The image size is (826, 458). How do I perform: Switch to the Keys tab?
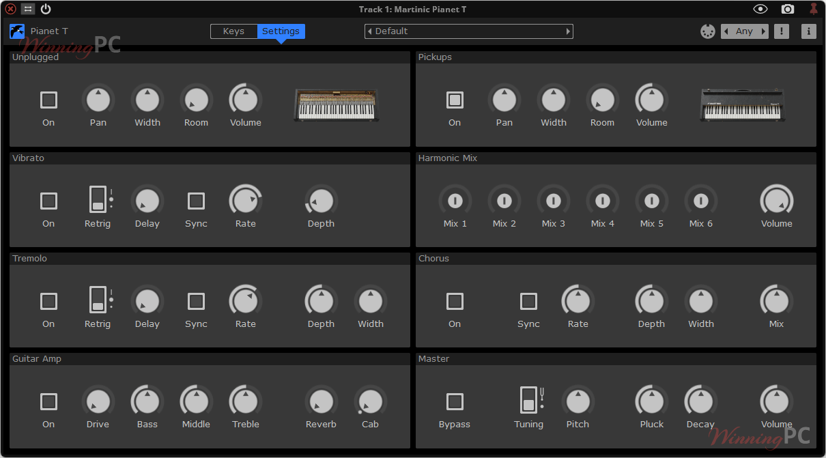pos(233,31)
